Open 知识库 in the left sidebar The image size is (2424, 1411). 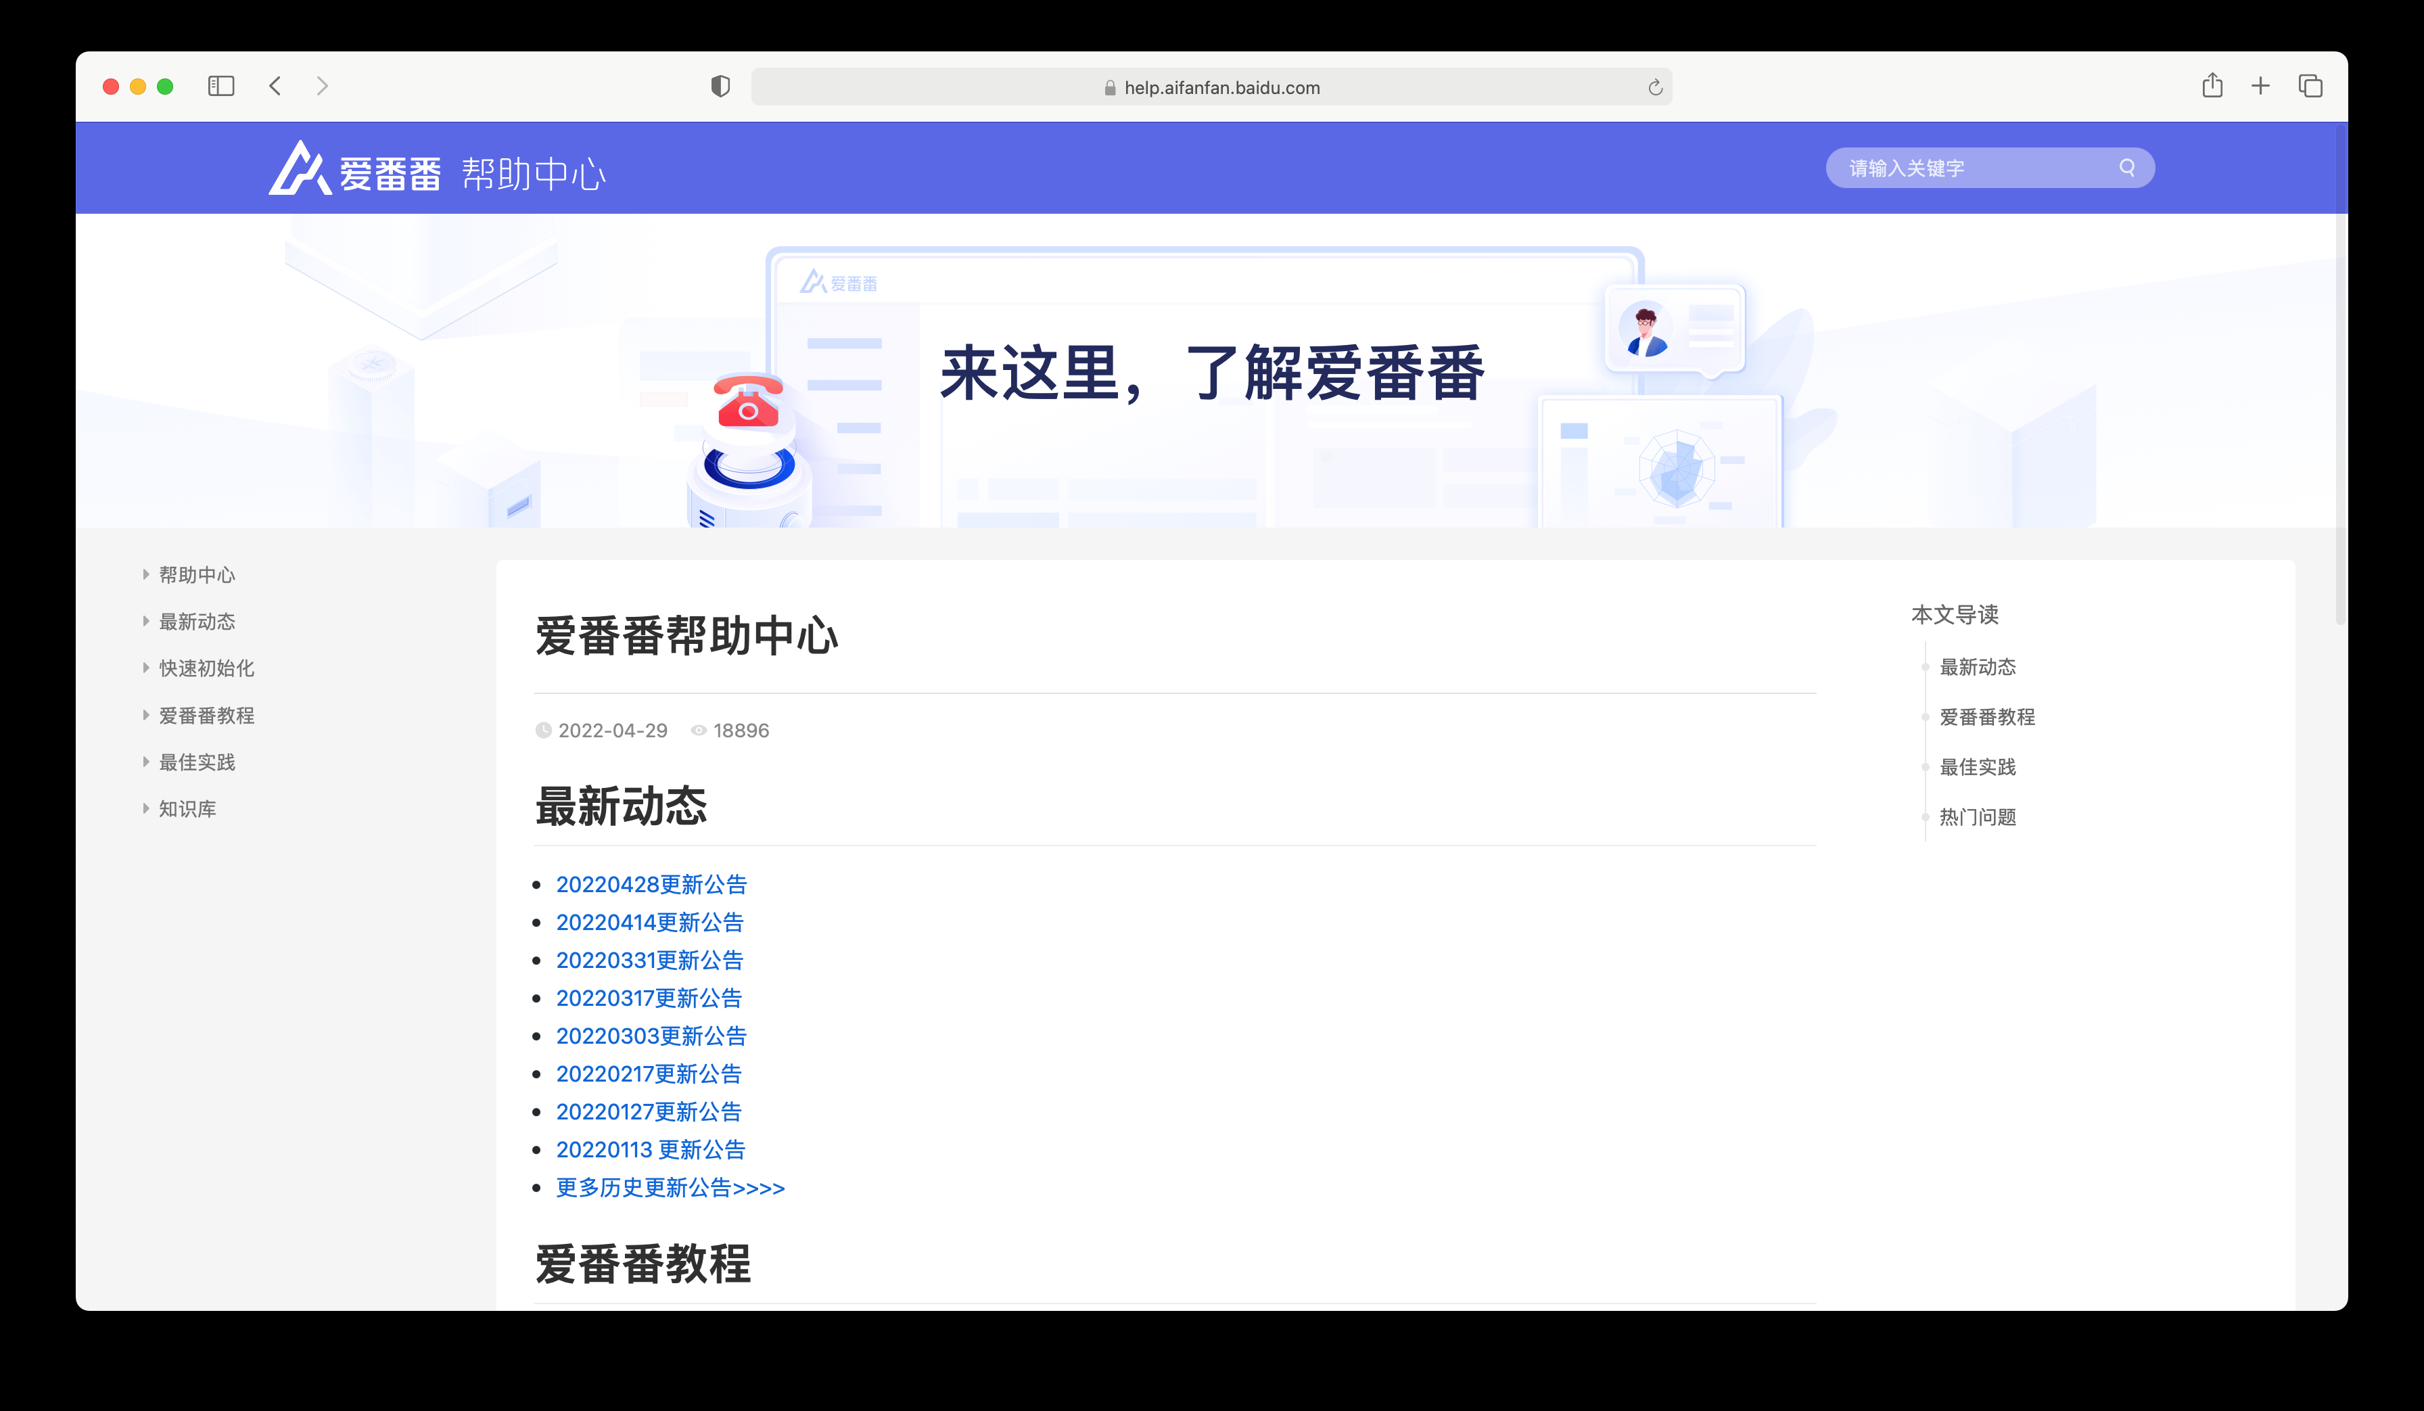click(x=187, y=810)
